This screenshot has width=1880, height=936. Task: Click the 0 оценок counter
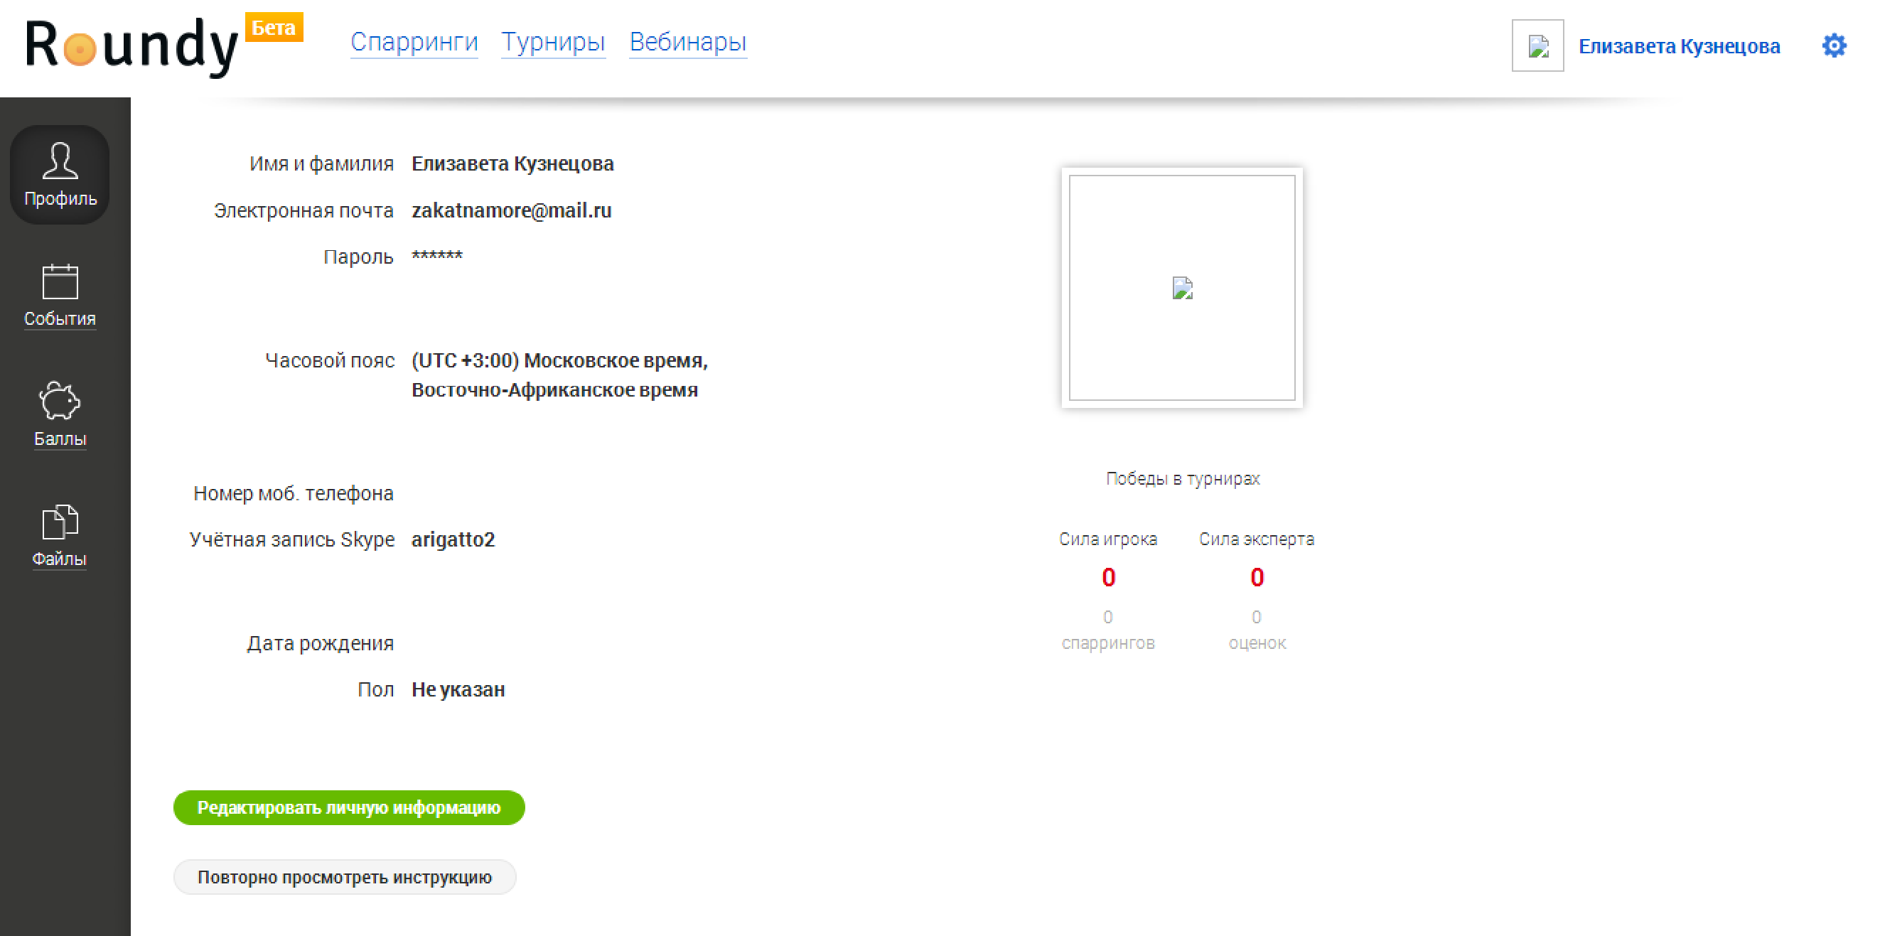click(1257, 630)
